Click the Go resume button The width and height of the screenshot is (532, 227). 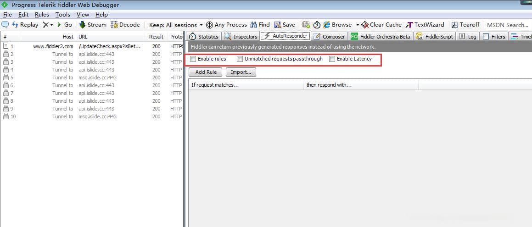click(x=64, y=24)
